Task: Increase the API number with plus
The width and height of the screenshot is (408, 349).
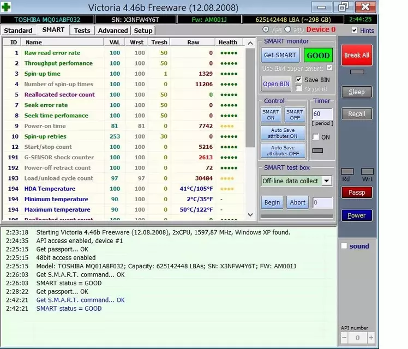Action: [371, 338]
